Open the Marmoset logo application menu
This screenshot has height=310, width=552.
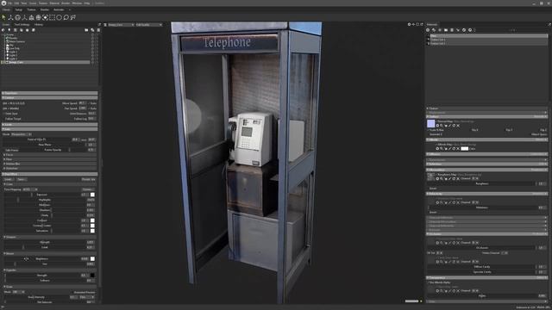3,3
